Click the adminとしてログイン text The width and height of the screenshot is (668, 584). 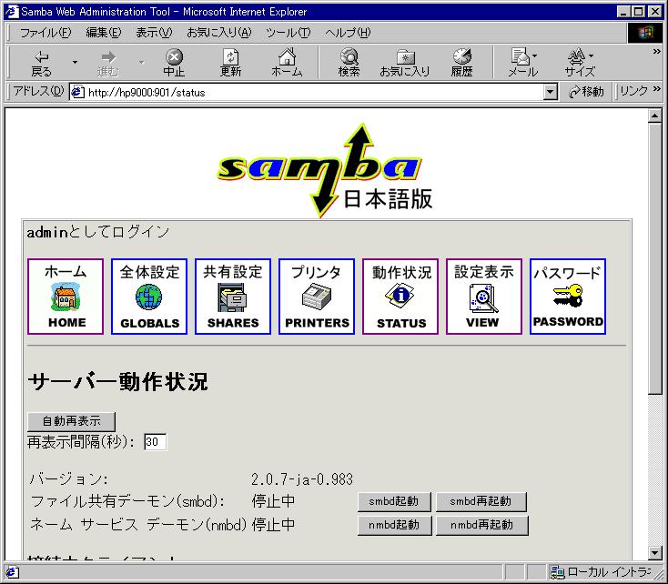click(98, 232)
